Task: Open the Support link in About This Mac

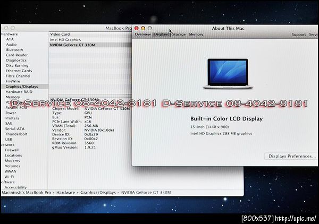Action: point(299,35)
